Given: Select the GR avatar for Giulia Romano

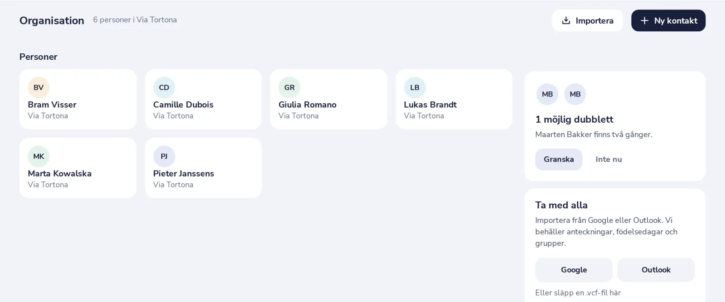Looking at the screenshot, I should 290,87.
